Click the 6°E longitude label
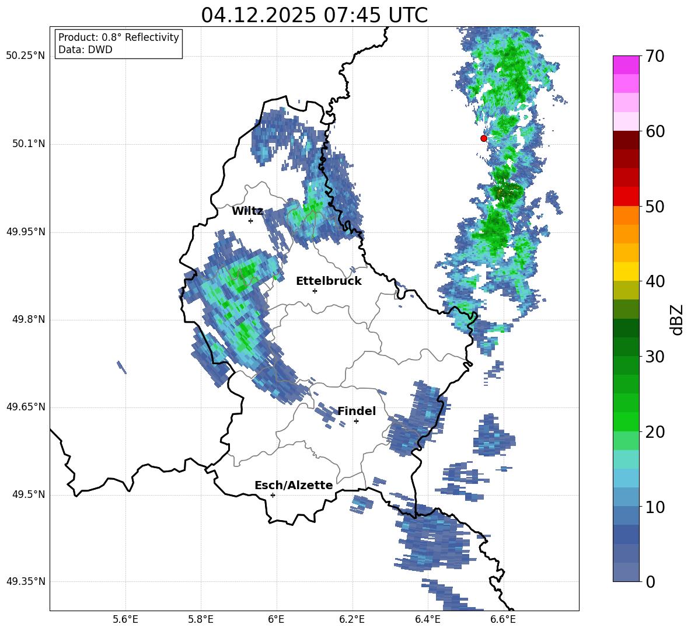Viewport: 691px width, 631px height. click(276, 620)
